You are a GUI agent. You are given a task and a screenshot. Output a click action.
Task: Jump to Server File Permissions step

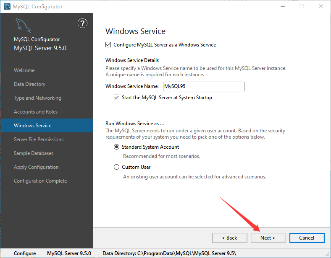[39, 139]
